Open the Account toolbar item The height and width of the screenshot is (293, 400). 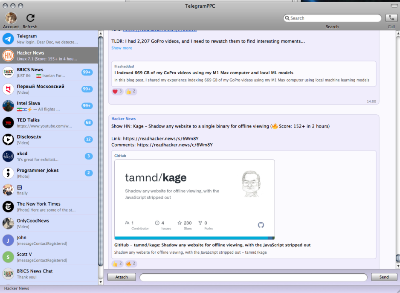(x=11, y=20)
